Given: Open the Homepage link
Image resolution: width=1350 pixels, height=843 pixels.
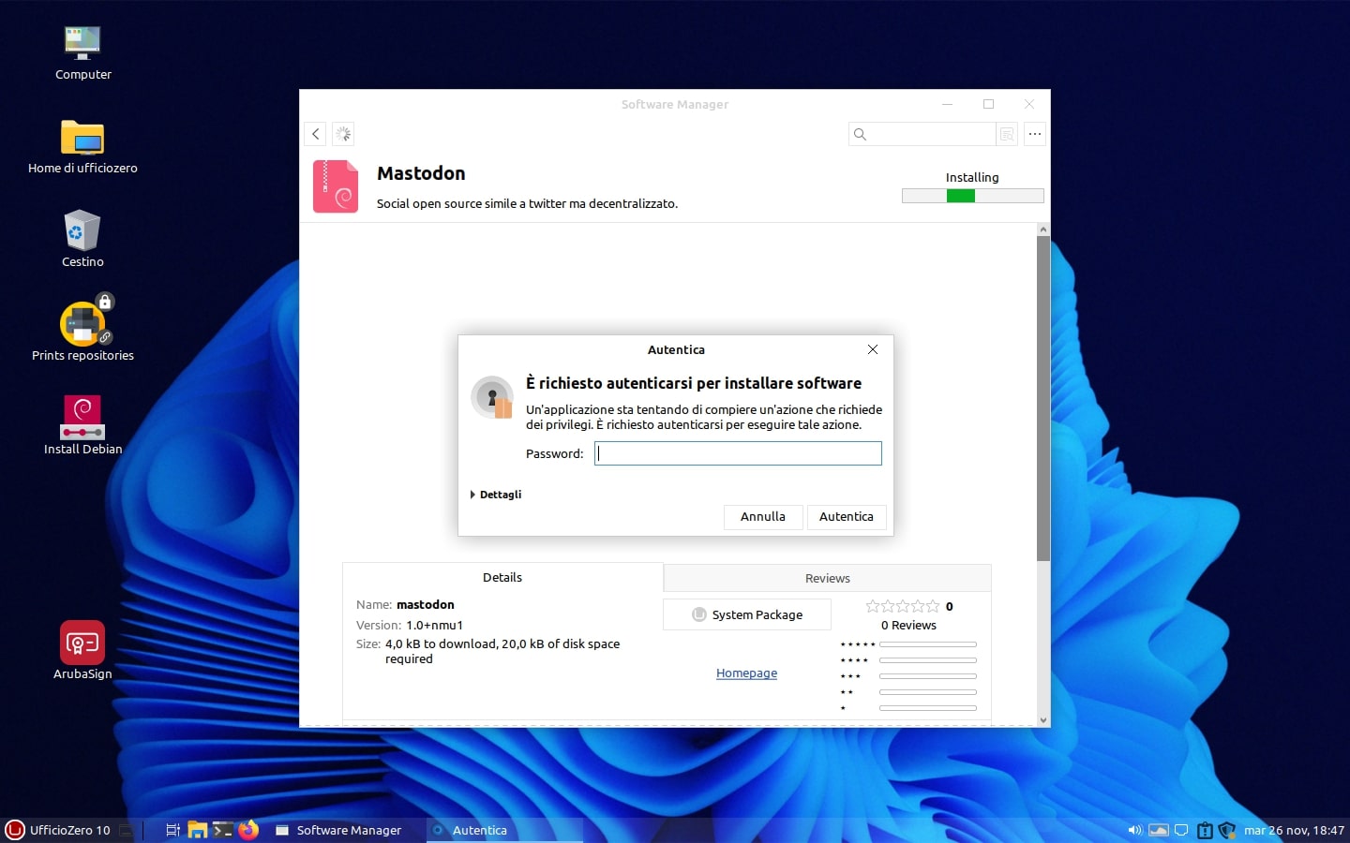Looking at the screenshot, I should pos(746,673).
